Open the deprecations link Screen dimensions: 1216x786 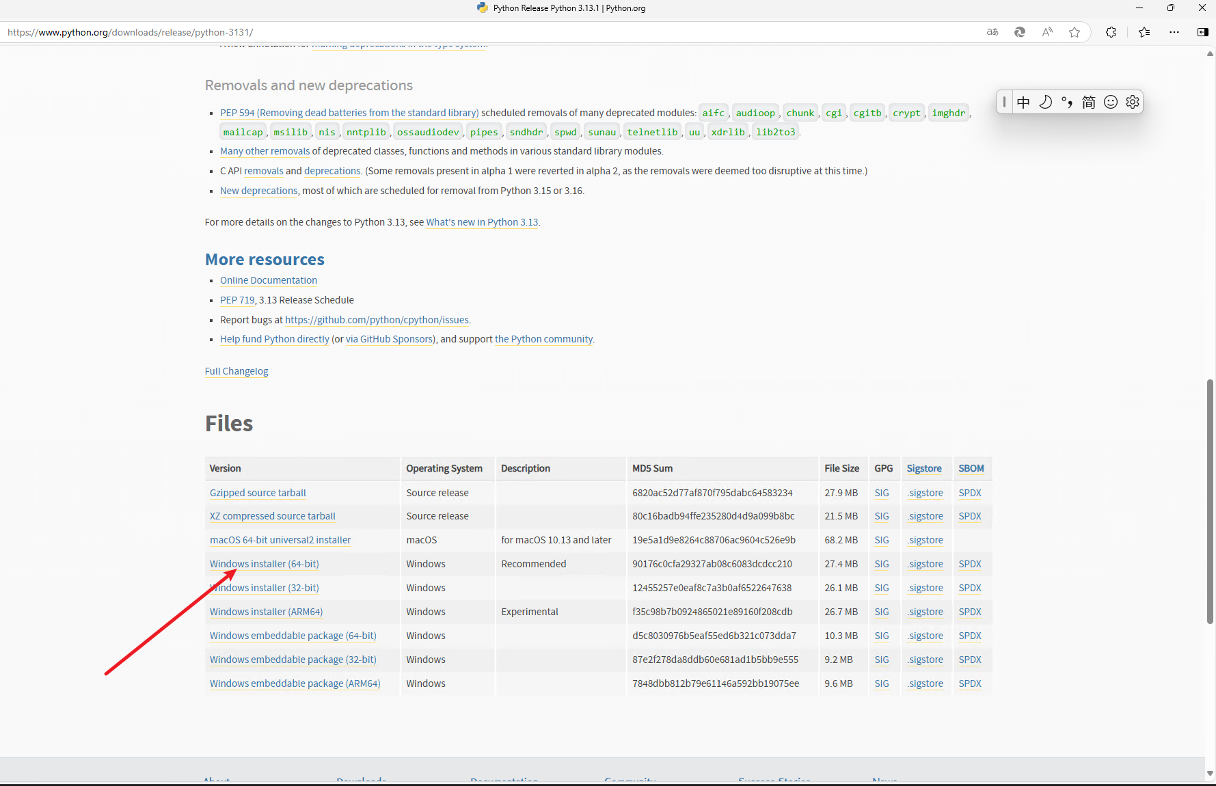point(332,171)
